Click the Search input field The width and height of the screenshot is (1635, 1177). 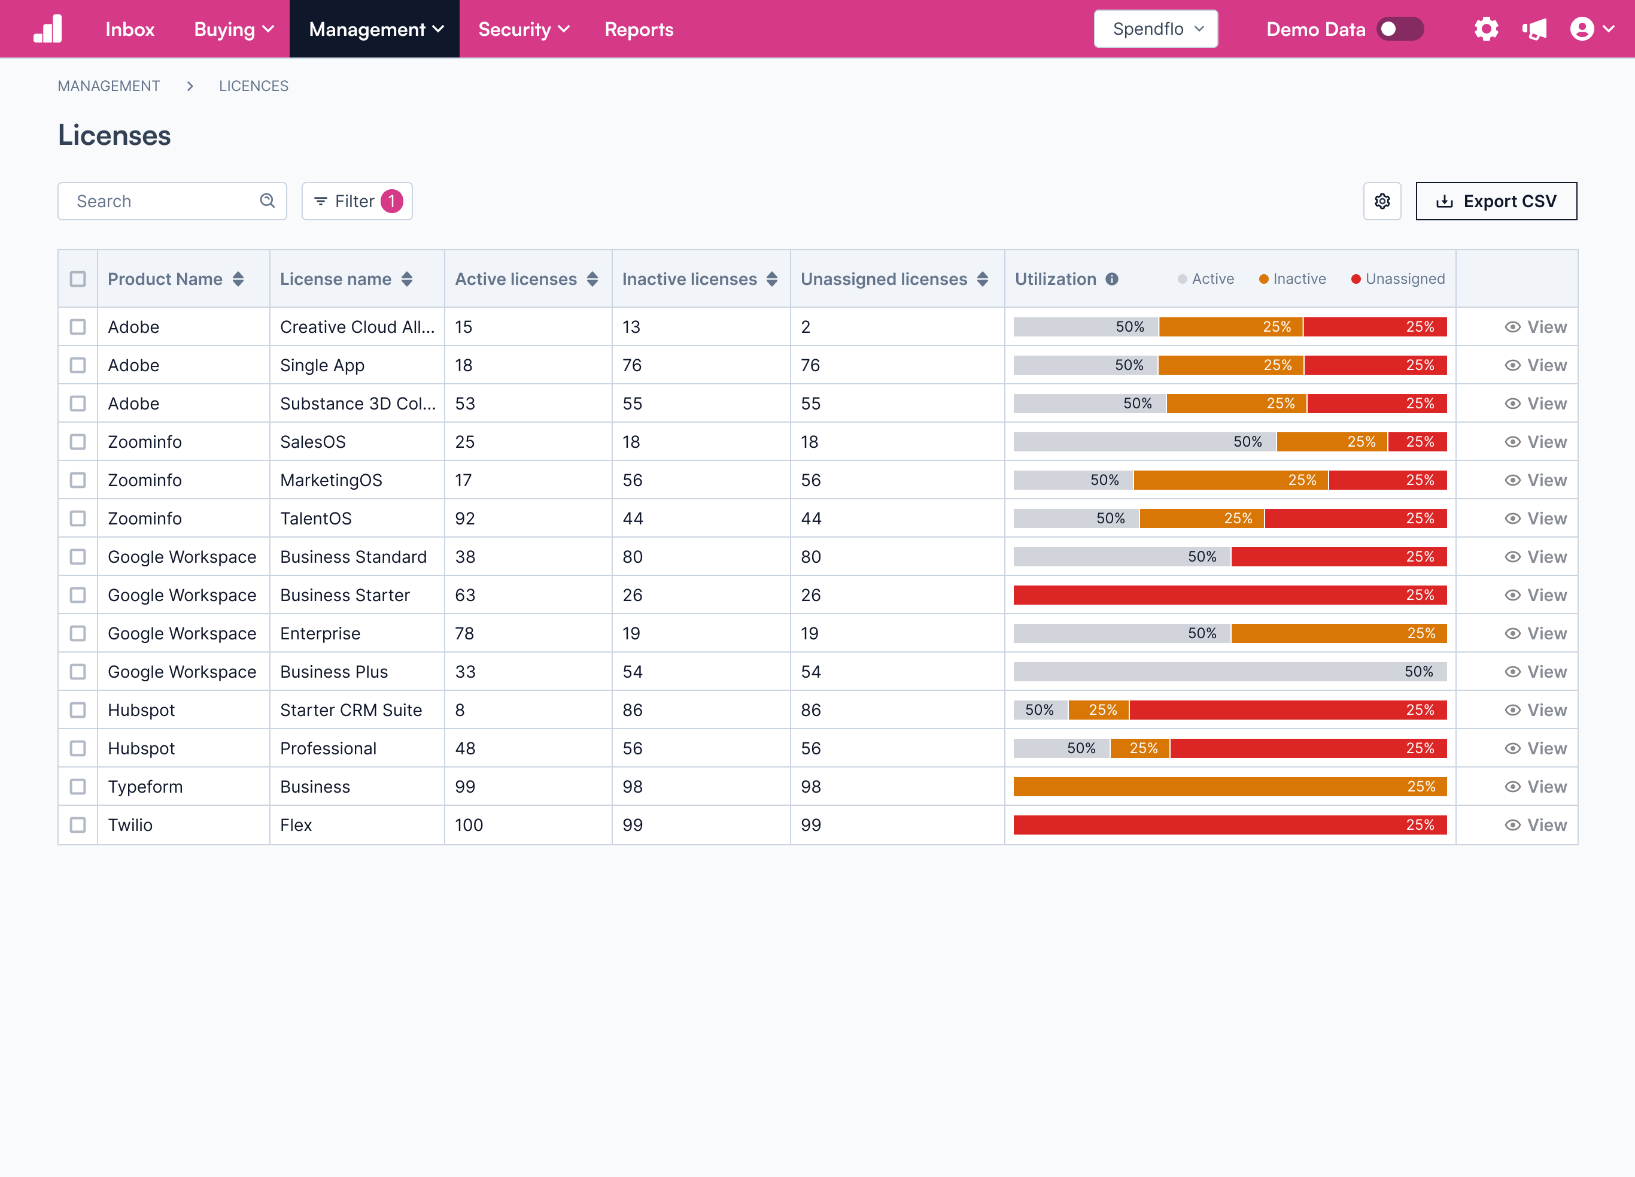click(x=172, y=201)
